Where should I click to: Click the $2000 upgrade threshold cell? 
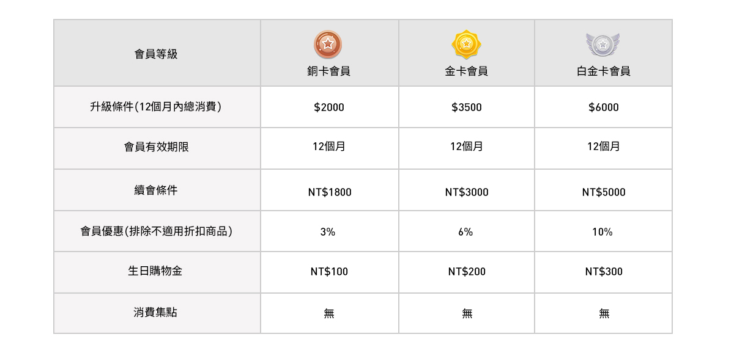[x=329, y=107]
